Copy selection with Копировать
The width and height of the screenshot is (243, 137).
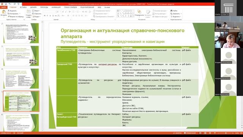[13, 14]
